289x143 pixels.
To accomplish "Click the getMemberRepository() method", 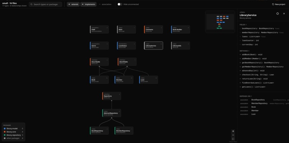I will [x=262, y=67].
